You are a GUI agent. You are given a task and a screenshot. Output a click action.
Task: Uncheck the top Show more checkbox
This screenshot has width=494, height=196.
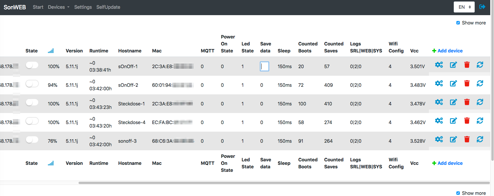point(458,23)
